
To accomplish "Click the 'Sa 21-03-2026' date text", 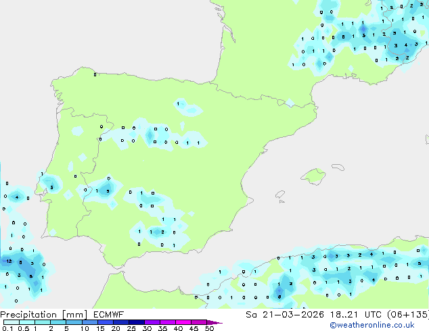I will click(285, 315).
